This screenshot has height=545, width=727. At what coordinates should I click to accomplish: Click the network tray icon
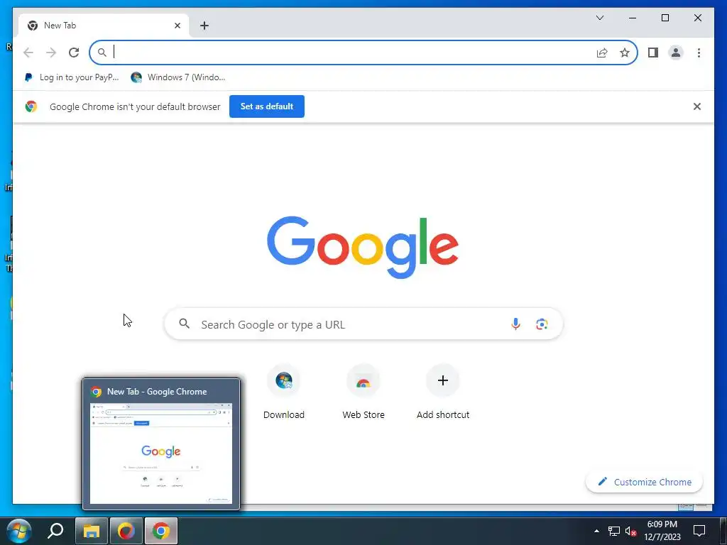pyautogui.click(x=614, y=531)
